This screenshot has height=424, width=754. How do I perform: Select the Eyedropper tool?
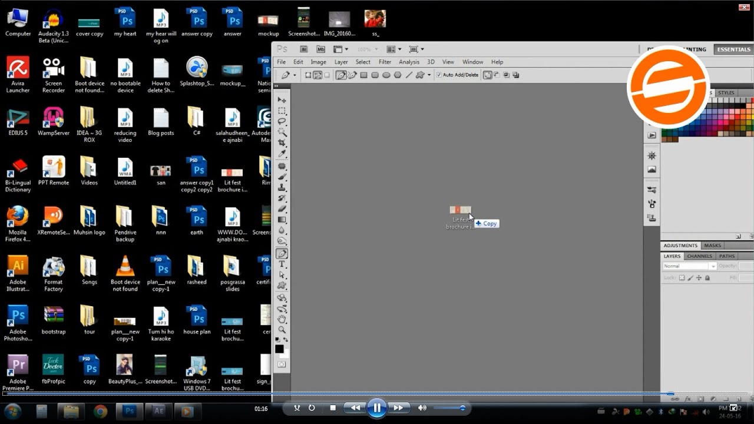tap(282, 154)
